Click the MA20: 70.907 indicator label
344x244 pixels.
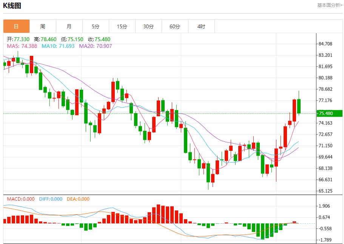click(x=96, y=46)
